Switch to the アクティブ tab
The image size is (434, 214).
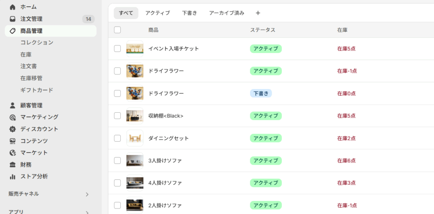point(158,13)
